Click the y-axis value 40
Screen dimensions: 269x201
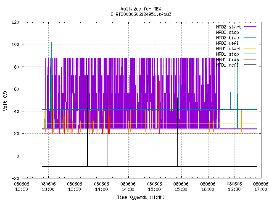pos(16,112)
